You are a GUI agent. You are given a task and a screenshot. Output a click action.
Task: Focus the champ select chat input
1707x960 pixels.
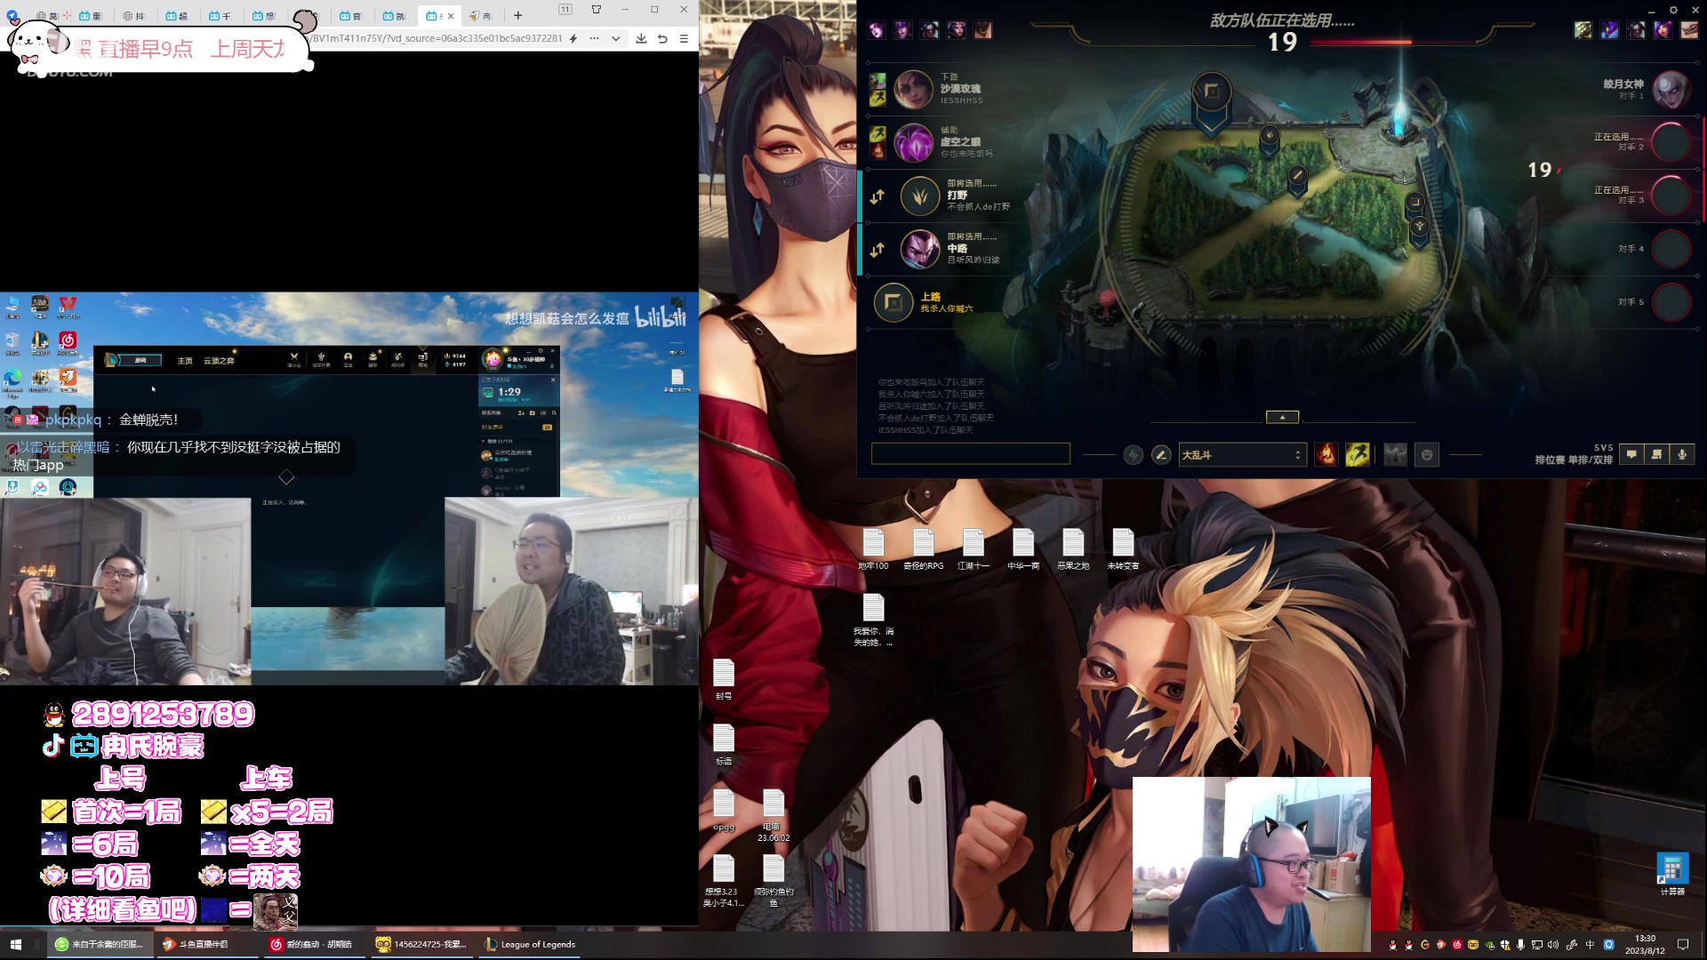(970, 454)
